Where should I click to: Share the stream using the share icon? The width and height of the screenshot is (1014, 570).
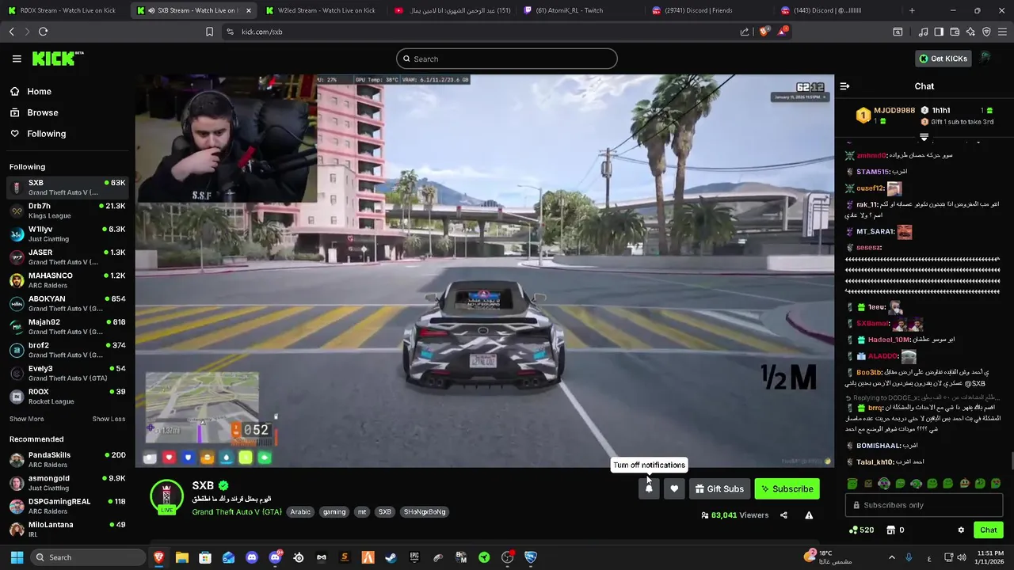pos(783,515)
